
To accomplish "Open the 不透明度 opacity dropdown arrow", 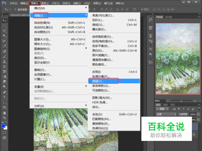I will coord(198,114).
